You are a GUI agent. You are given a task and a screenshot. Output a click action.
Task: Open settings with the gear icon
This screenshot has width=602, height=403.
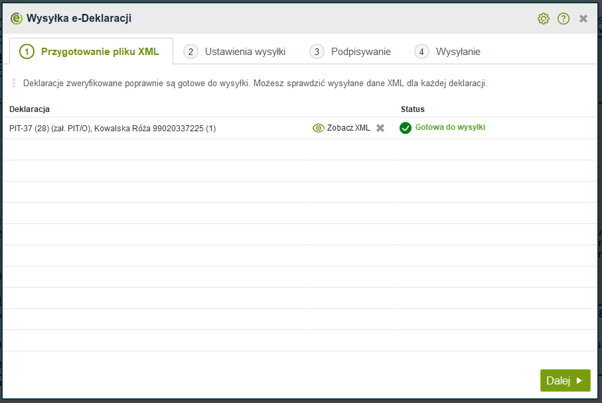[544, 19]
